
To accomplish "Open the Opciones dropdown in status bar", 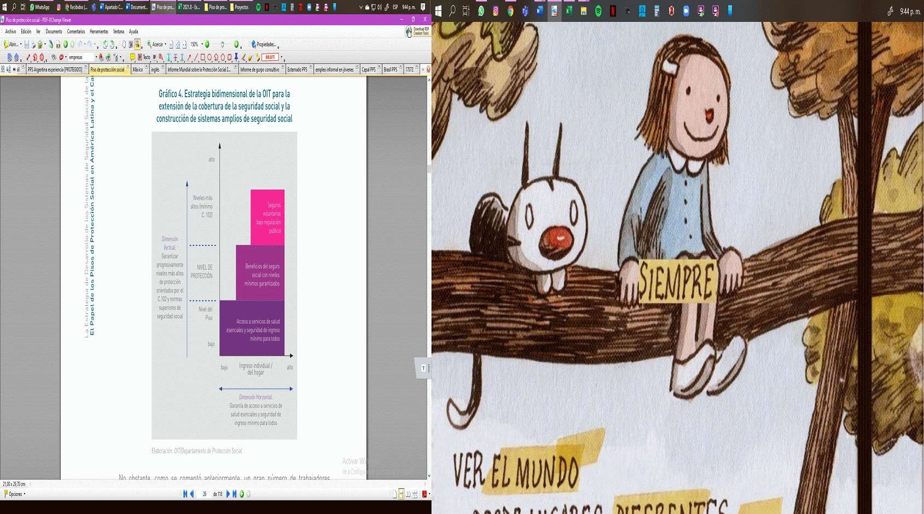I will (15, 494).
